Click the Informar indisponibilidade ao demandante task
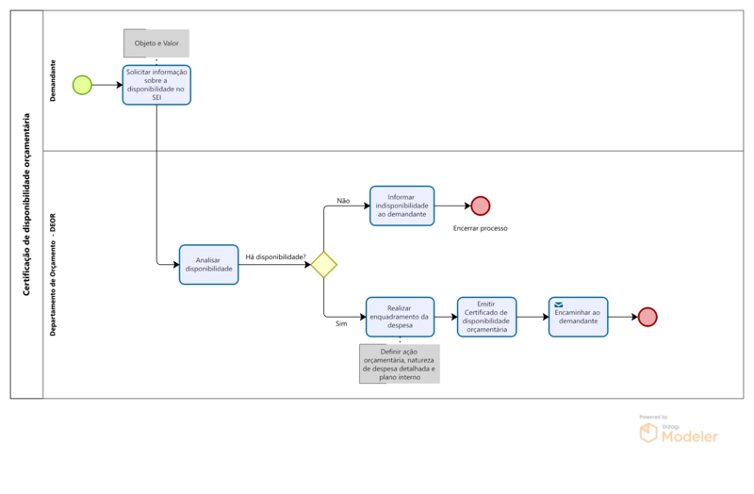This screenshot has width=754, height=494. coord(402,206)
